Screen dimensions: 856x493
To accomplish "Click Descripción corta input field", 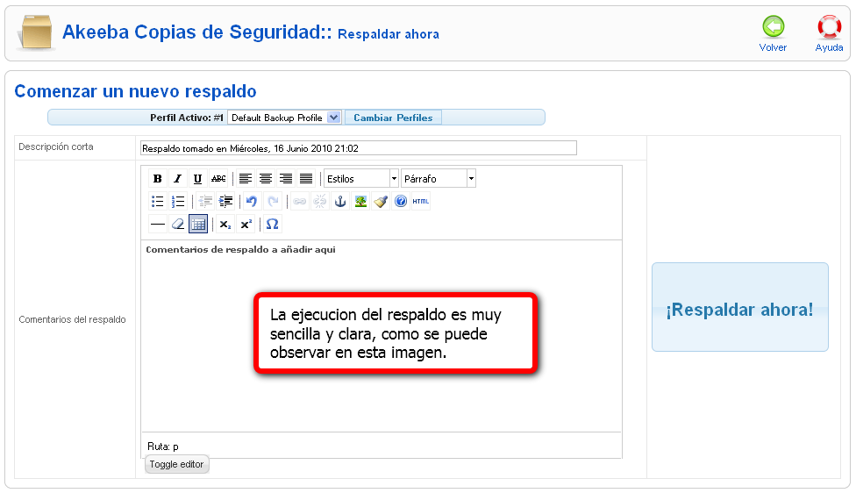I will point(359,148).
